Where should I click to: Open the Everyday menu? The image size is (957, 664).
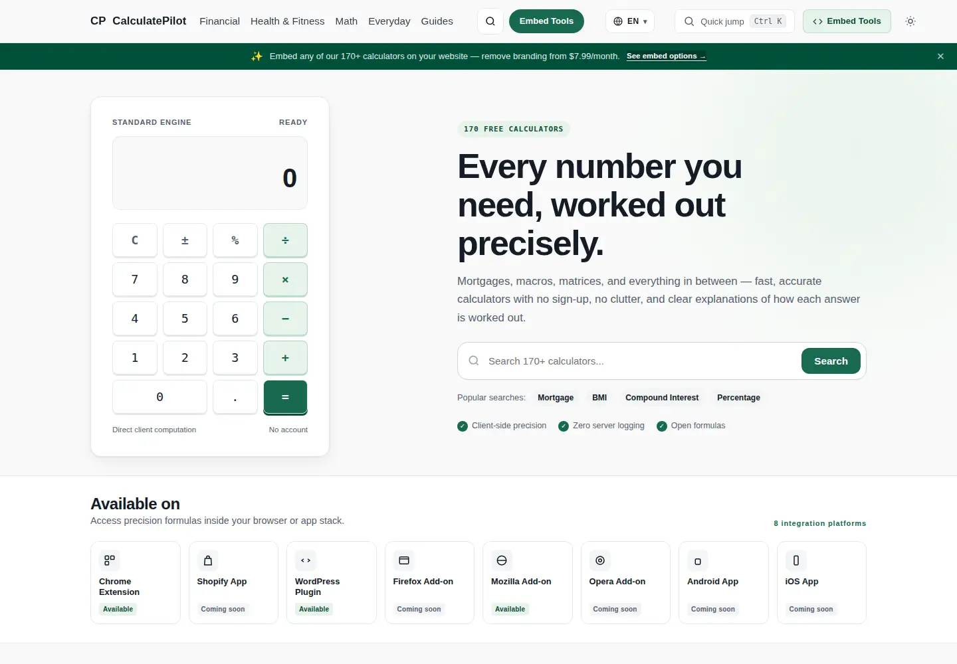pos(389,21)
